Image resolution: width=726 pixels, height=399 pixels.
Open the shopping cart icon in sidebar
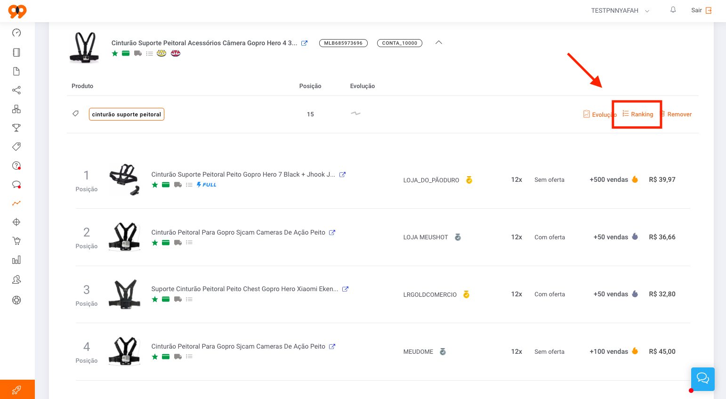pyautogui.click(x=16, y=241)
